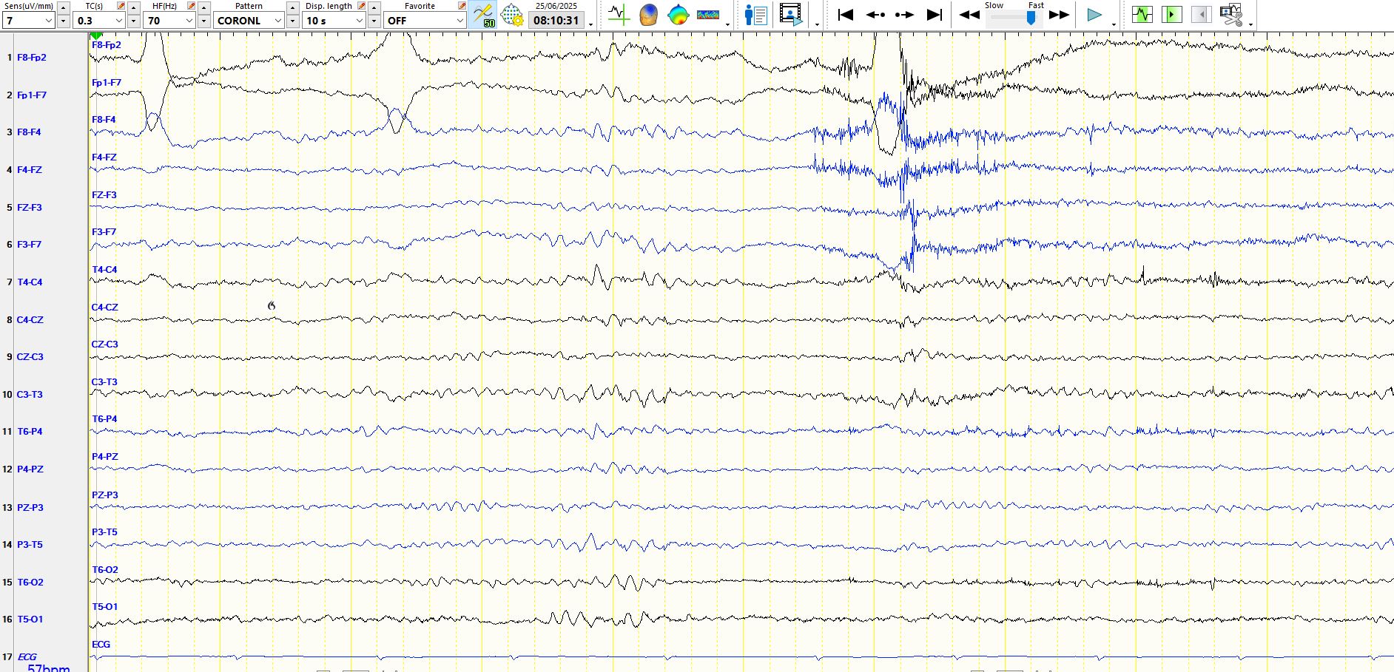Click the pencil edit icon beside Favorite

coord(462,6)
